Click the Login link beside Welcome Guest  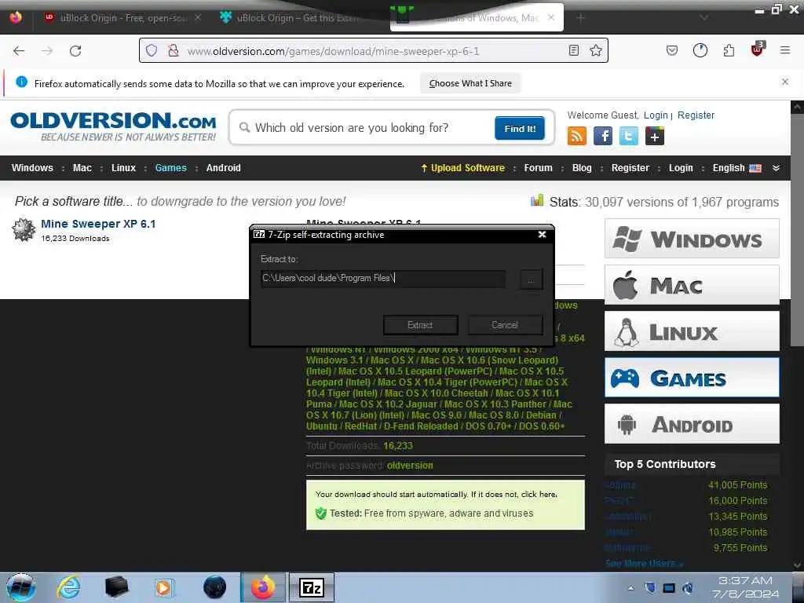click(656, 115)
